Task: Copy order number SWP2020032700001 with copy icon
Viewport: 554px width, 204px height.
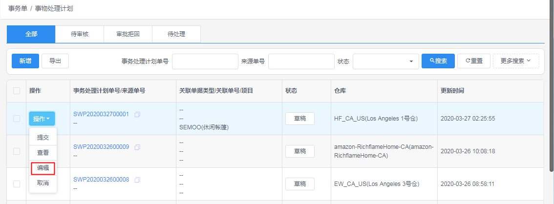Action: click(x=137, y=114)
